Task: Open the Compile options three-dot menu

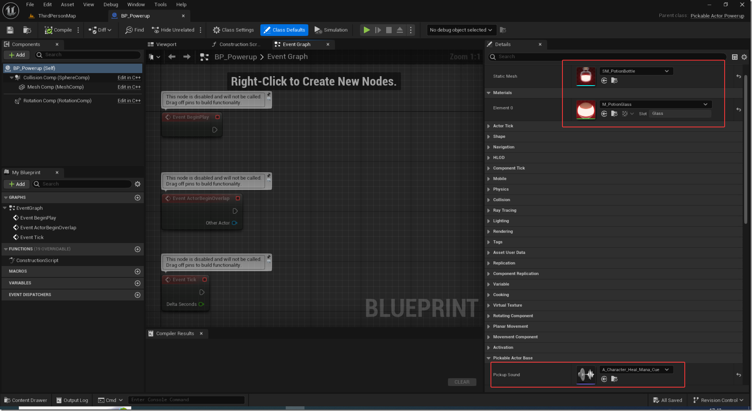Action: pos(78,30)
